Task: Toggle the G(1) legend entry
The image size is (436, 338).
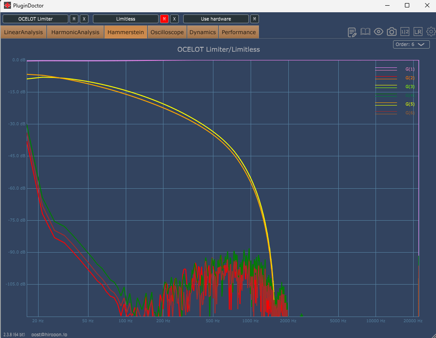Action: 410,69
